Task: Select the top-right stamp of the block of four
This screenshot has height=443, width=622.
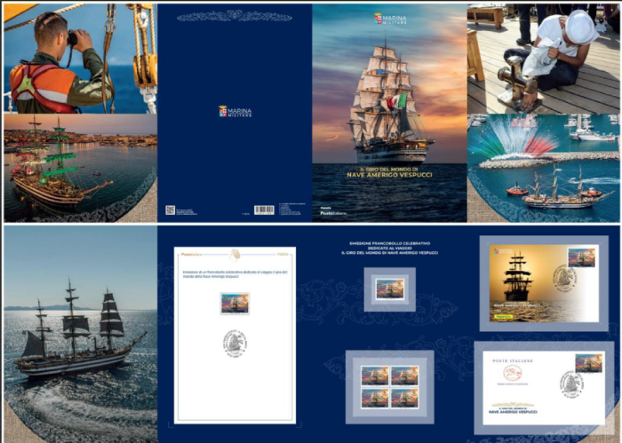Action: tap(404, 376)
